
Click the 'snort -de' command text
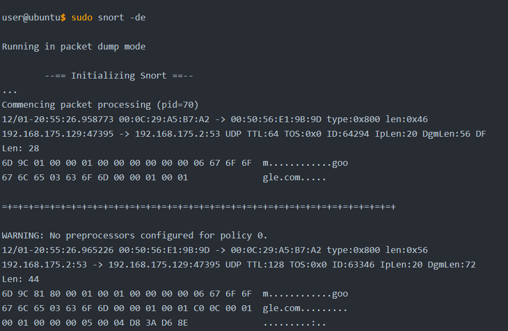[122, 17]
